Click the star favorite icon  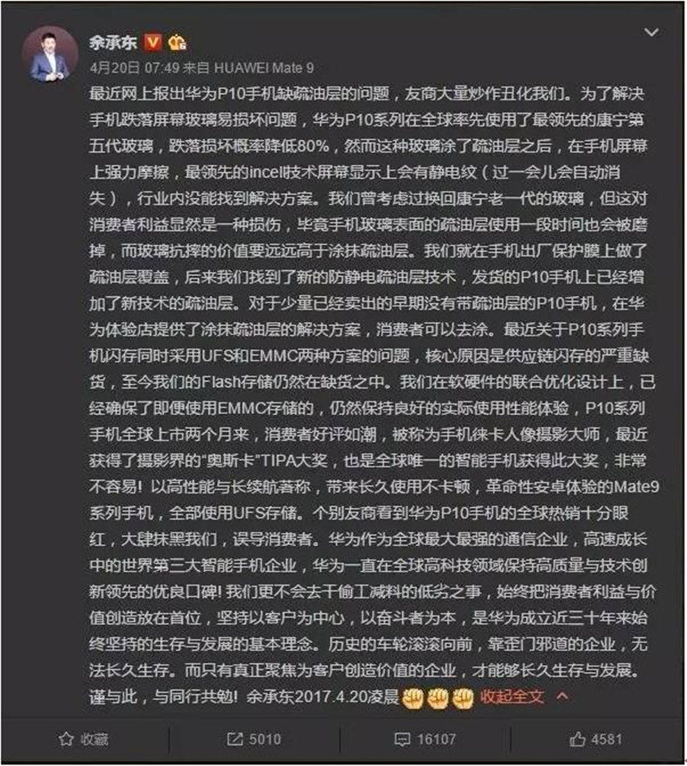(66, 739)
